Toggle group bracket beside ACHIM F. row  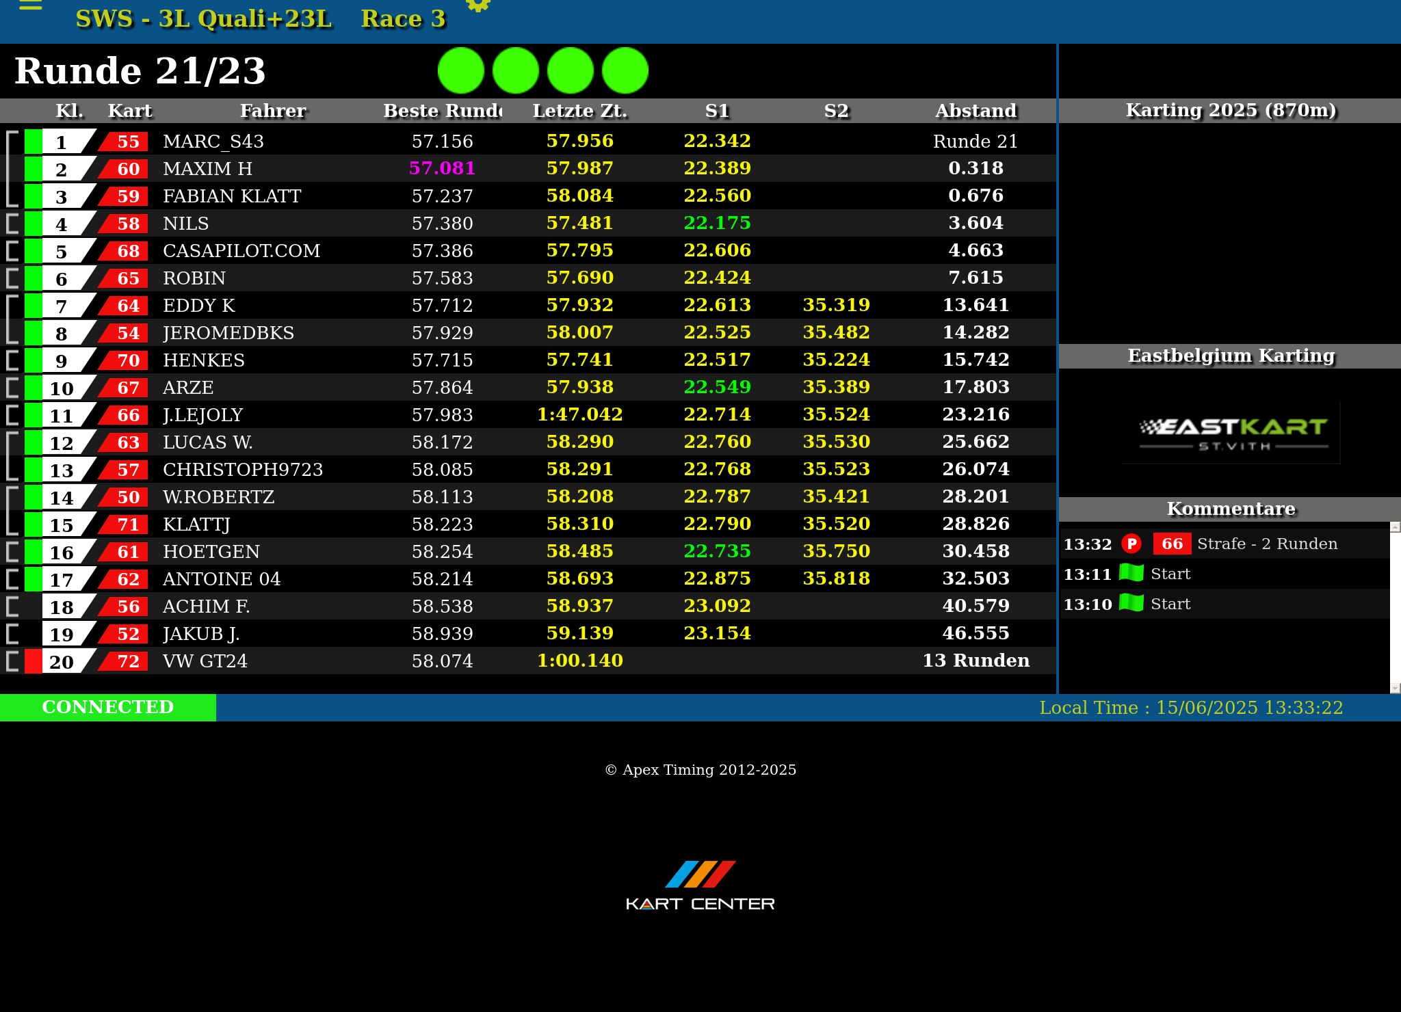12,607
